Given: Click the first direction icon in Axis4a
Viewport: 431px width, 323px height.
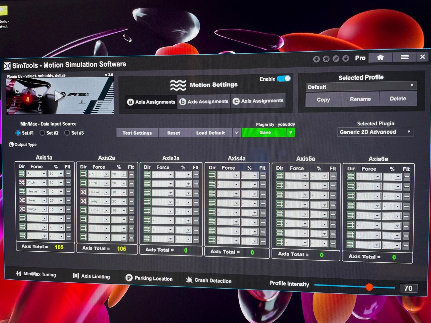Looking at the screenshot, I should pos(212,175).
